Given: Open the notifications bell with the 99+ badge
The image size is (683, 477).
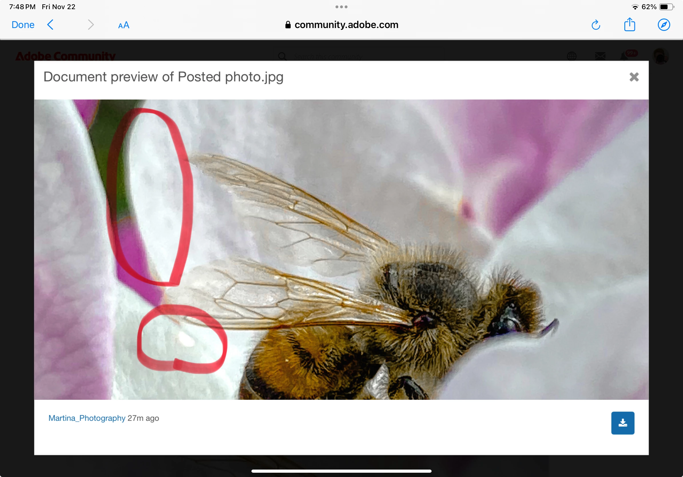Looking at the screenshot, I should [625, 56].
